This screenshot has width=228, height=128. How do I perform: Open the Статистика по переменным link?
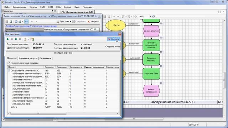(x=44, y=26)
